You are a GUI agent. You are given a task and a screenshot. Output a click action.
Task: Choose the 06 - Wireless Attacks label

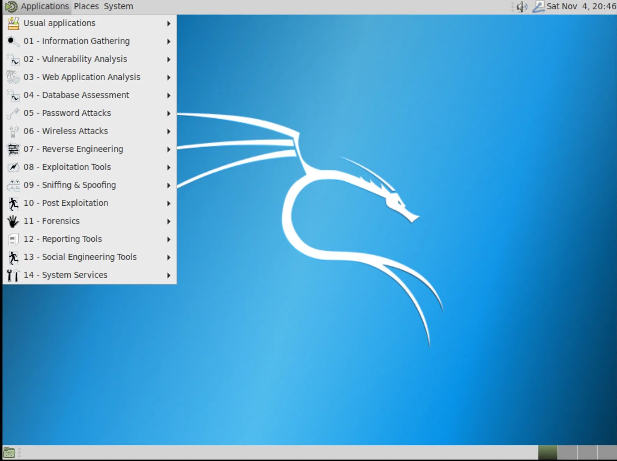click(66, 131)
